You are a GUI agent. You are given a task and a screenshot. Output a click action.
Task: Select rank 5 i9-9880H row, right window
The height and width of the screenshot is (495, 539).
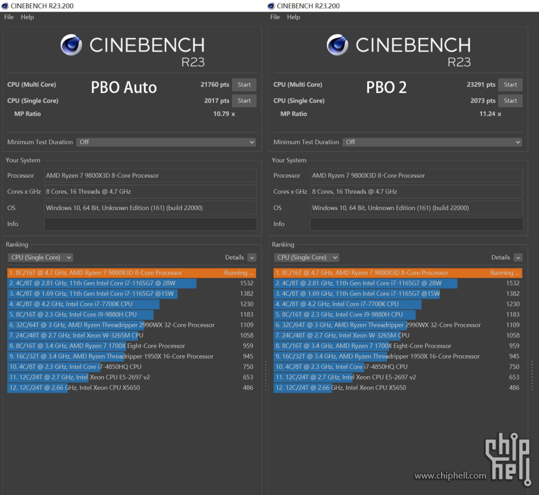point(398,315)
